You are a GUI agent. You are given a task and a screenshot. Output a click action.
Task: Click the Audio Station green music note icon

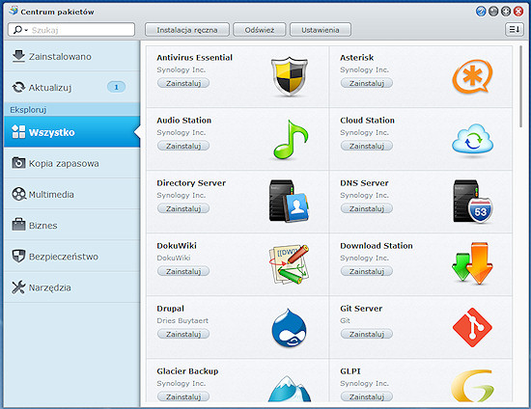291,139
